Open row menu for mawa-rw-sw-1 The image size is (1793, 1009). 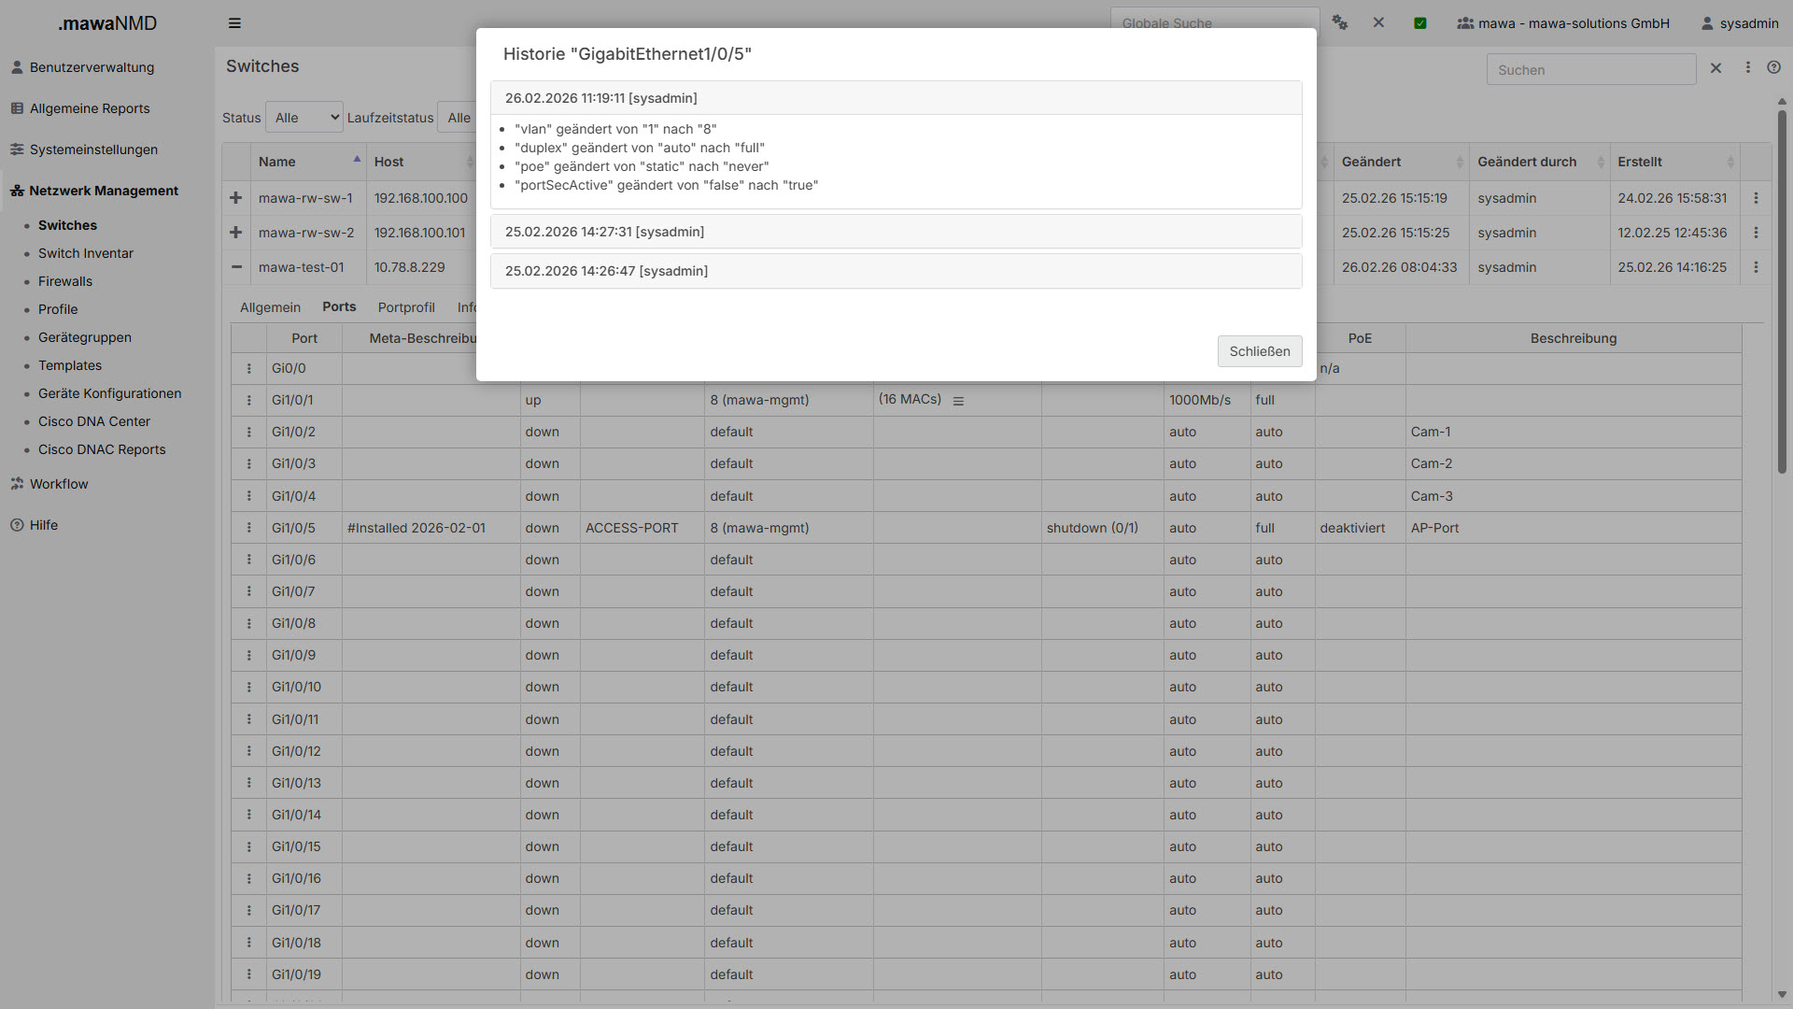(x=1756, y=198)
